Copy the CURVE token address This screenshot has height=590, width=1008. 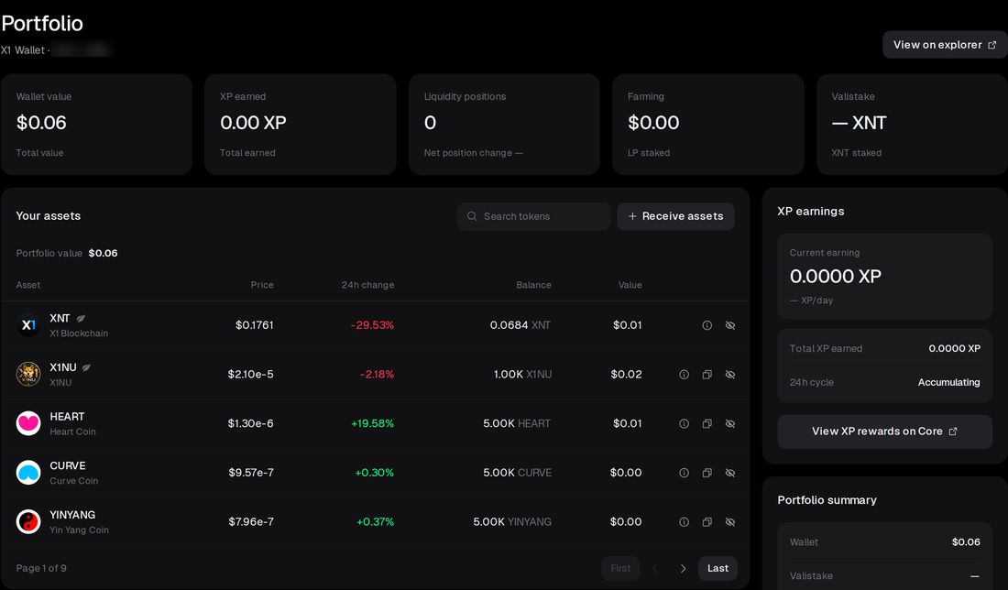click(x=707, y=473)
